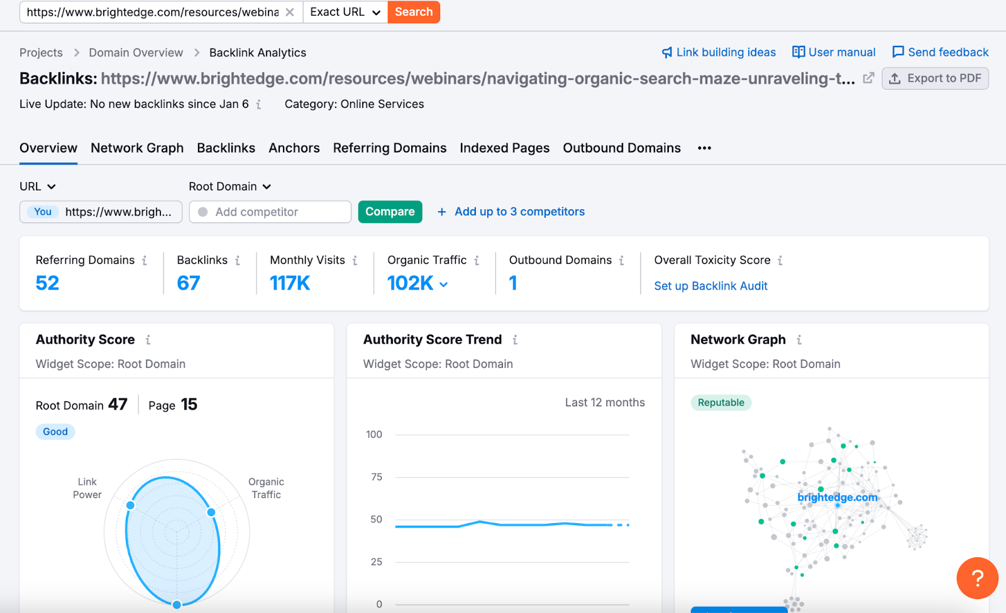Show info for Referring Domains metric

145,261
